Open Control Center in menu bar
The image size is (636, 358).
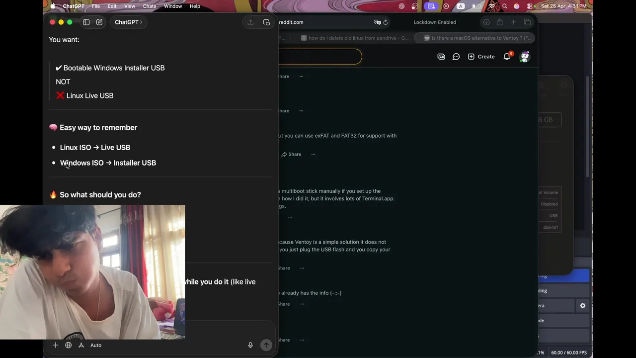[x=530, y=6]
